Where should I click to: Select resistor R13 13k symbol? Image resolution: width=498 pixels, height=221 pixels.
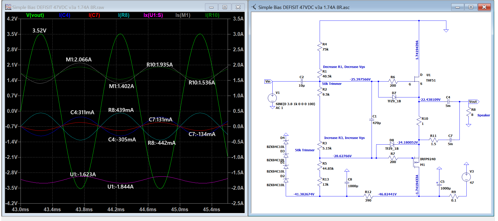[x=320, y=182]
